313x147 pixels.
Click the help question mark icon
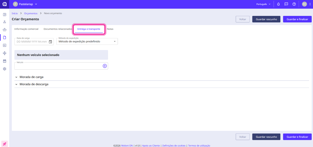294,4
